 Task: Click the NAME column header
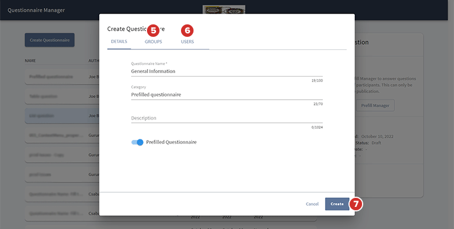(x=31, y=60)
